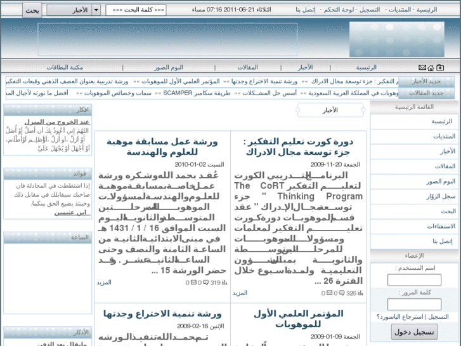Open سجل الزوّار in the sidebar menu

click(x=414, y=196)
